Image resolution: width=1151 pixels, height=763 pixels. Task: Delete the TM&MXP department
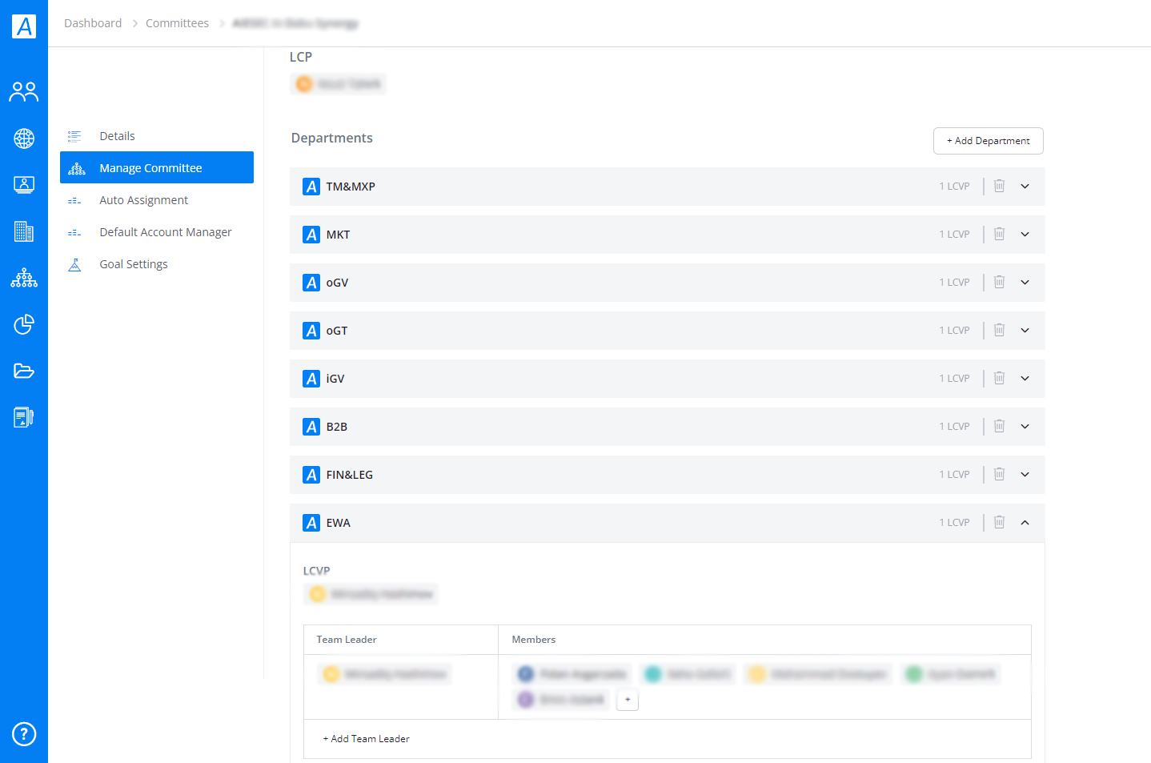999,186
